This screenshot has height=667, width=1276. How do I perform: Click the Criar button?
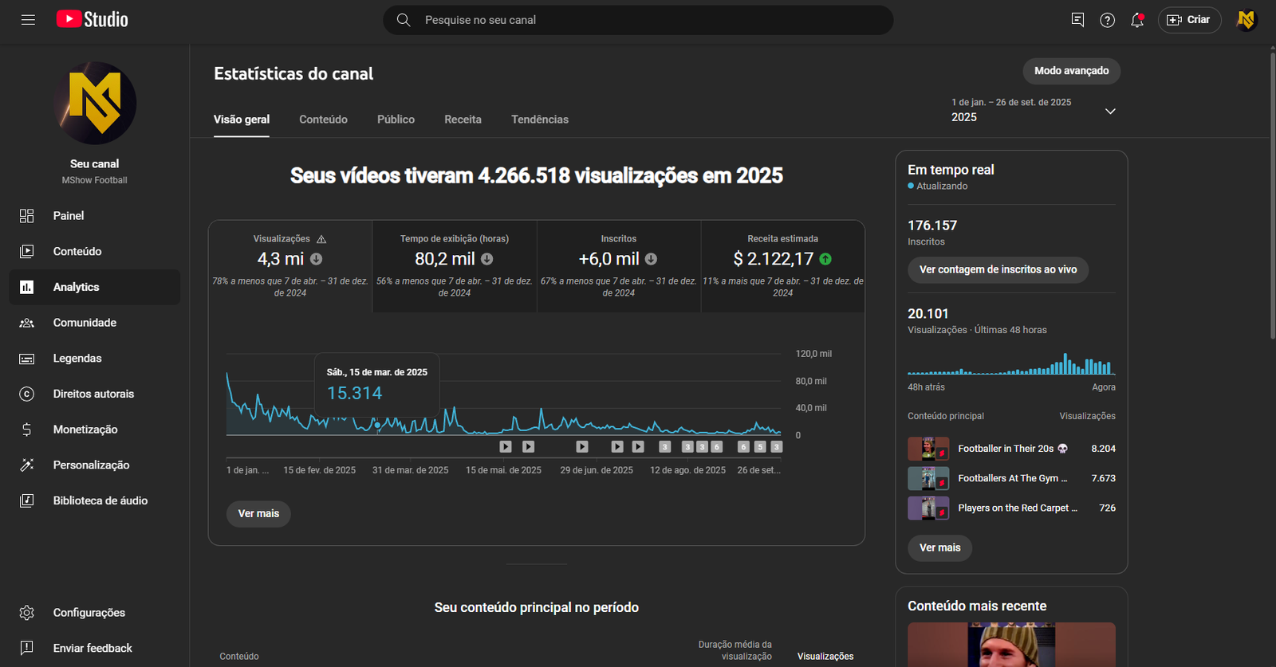[x=1189, y=20]
